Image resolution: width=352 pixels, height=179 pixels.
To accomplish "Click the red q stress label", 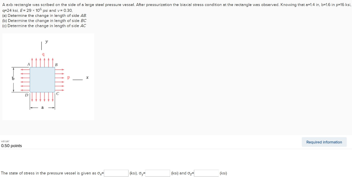I will [x=43, y=54].
